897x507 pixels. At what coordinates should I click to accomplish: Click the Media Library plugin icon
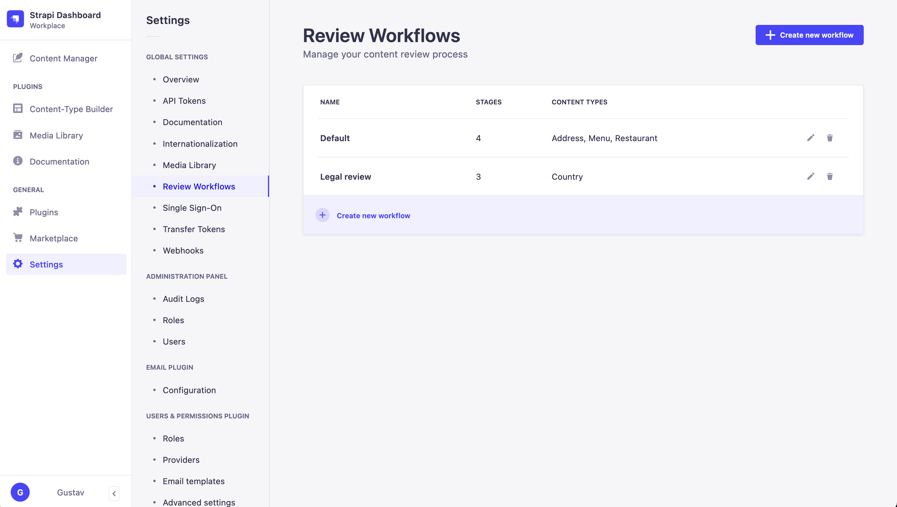coord(18,135)
